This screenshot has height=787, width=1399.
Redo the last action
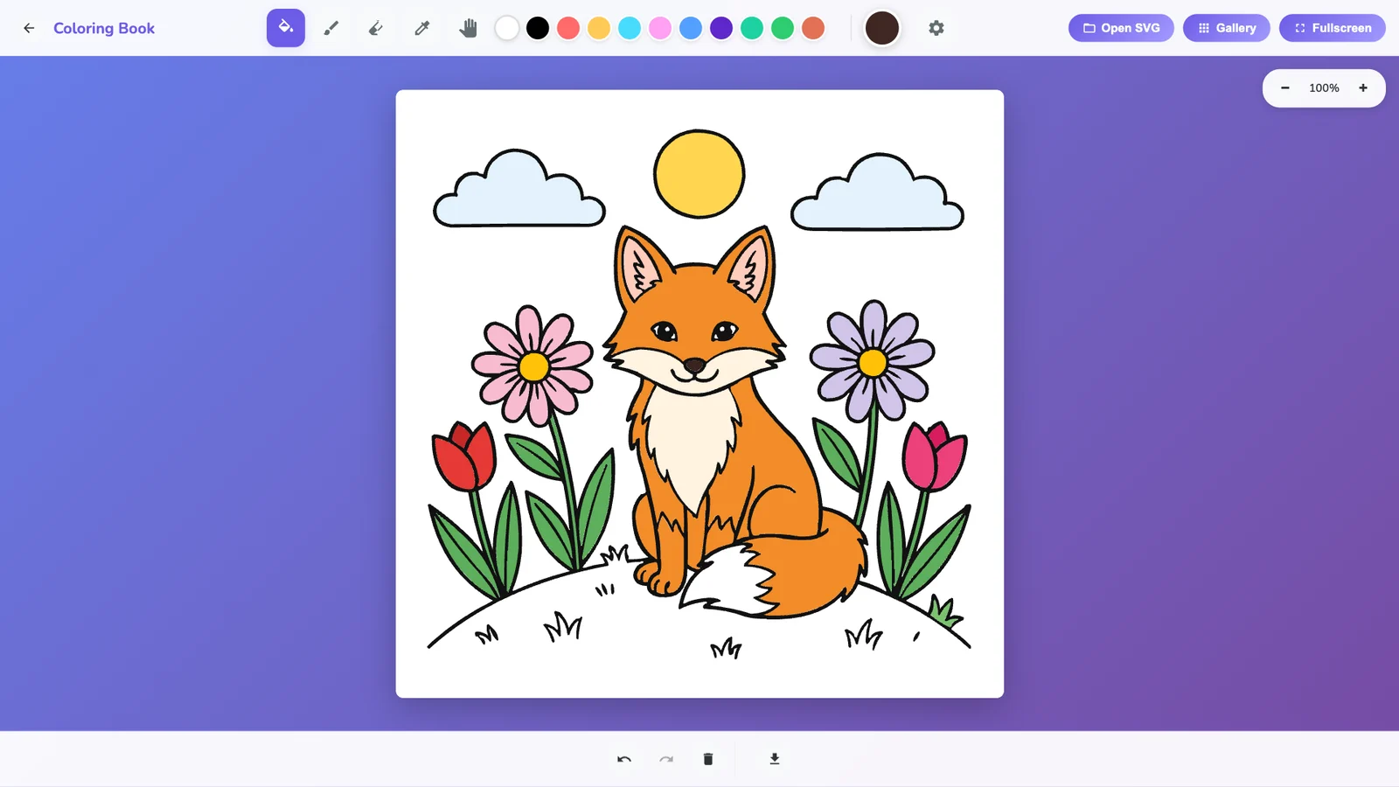point(666,759)
